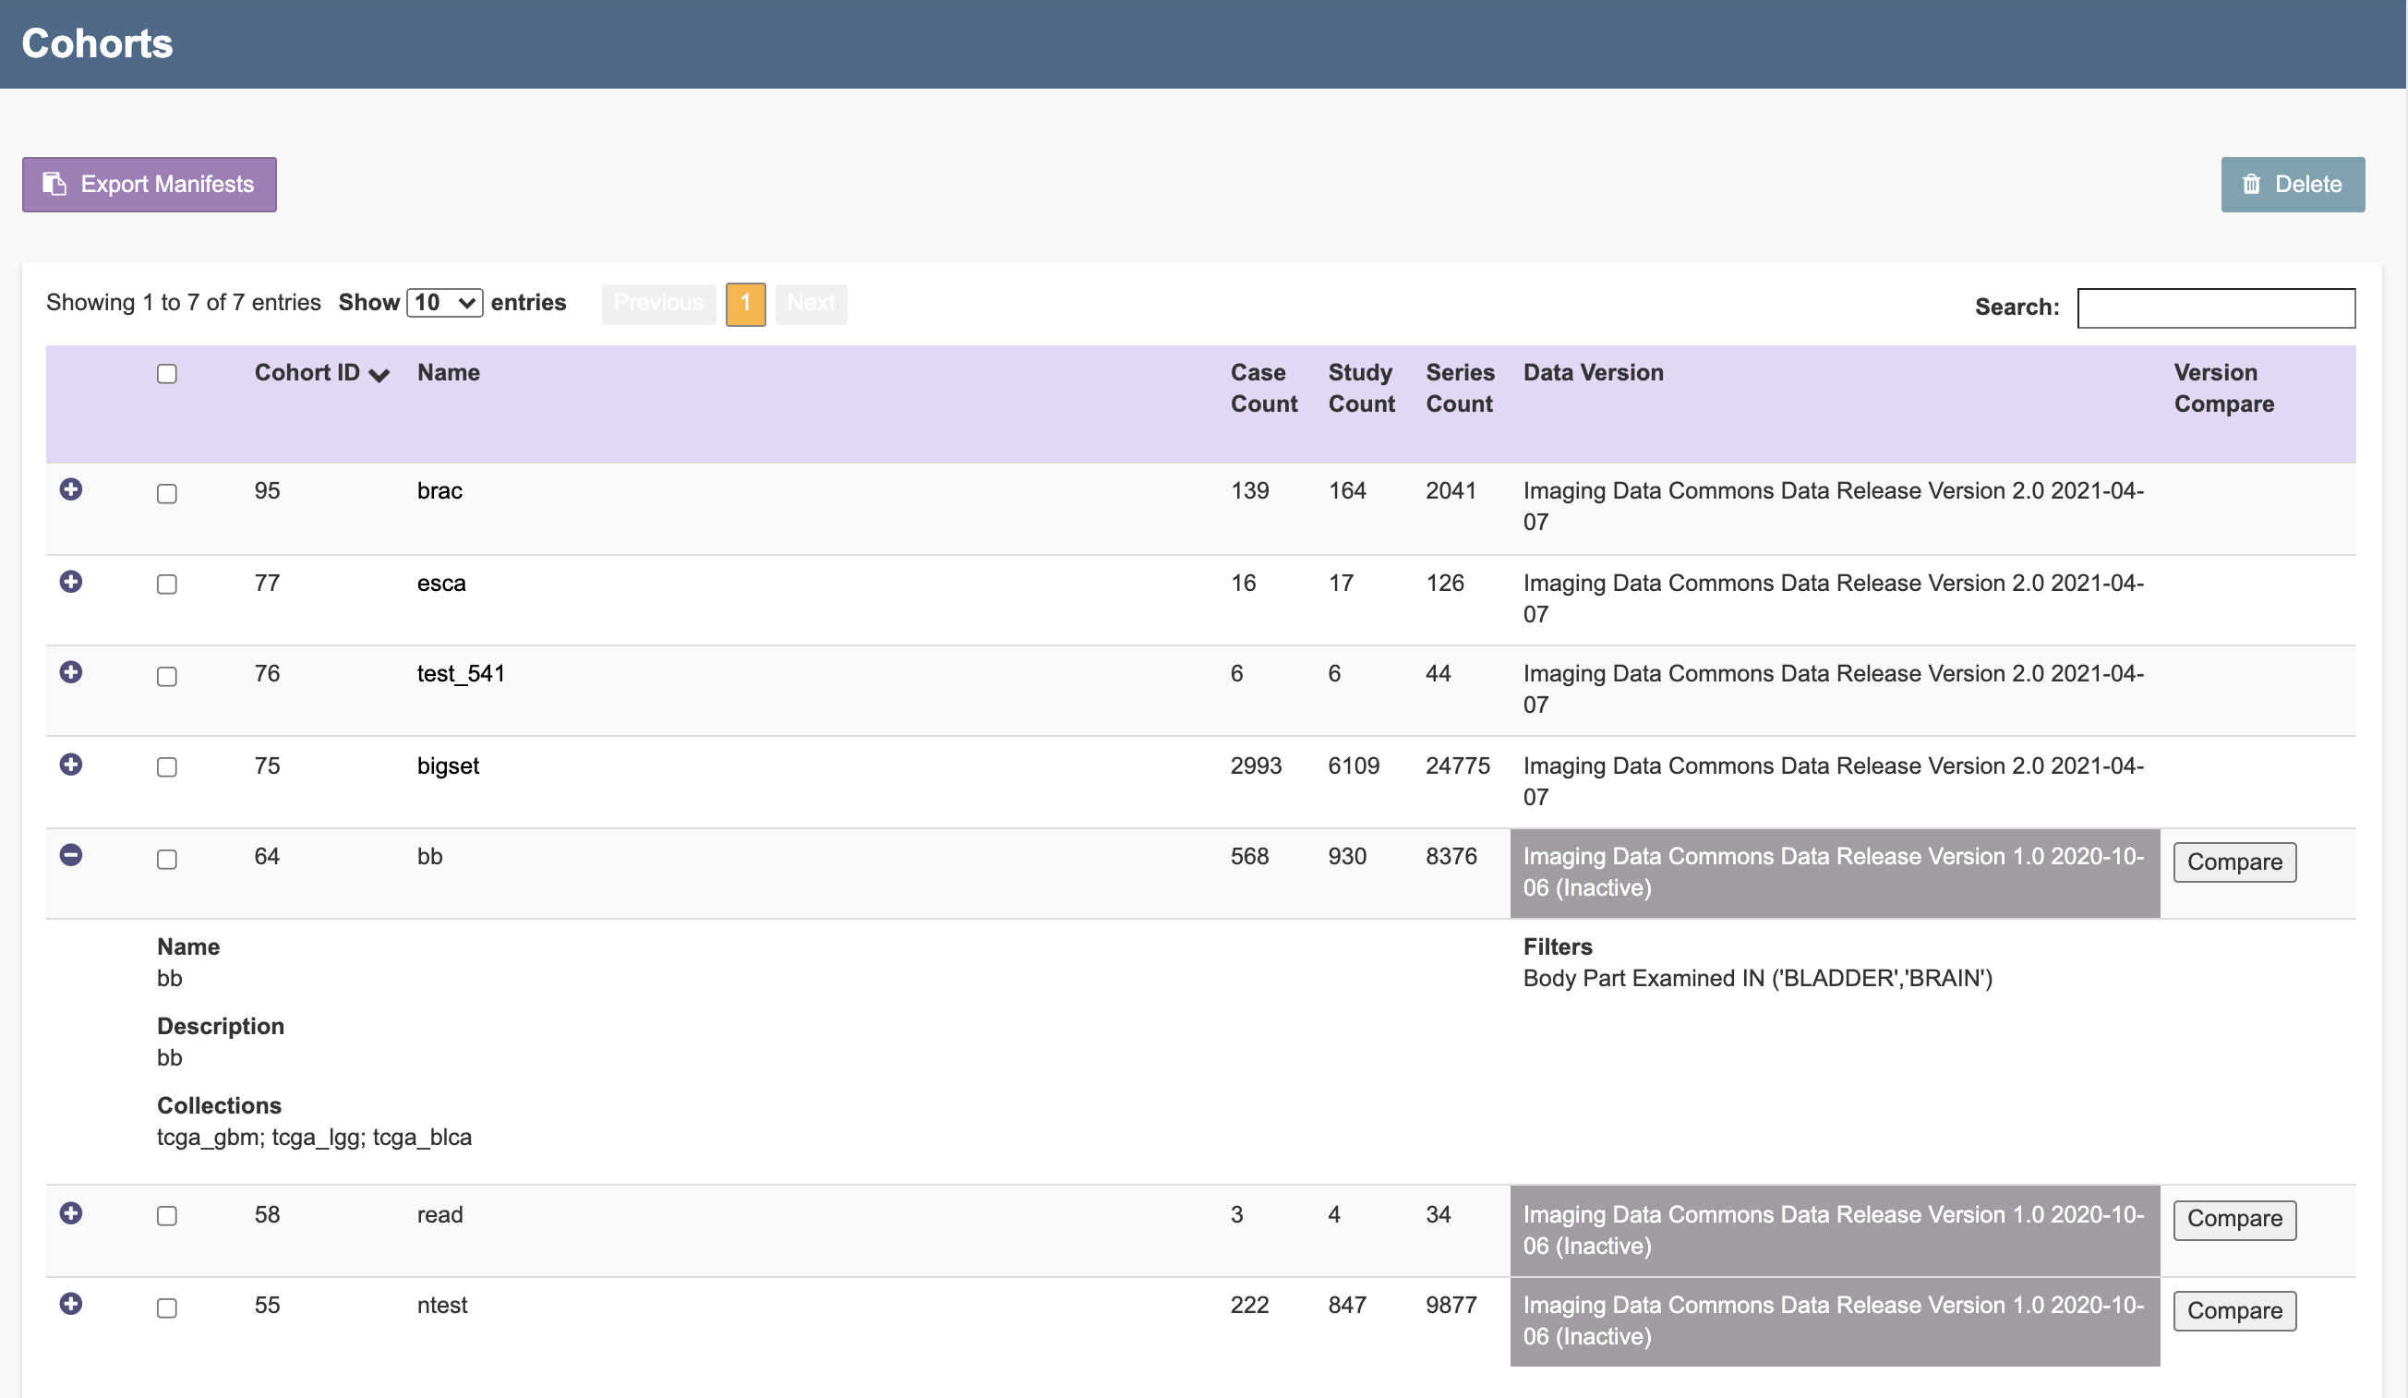The image size is (2408, 1398).
Task: Expand the brac cohort row plus icon
Action: click(x=71, y=489)
